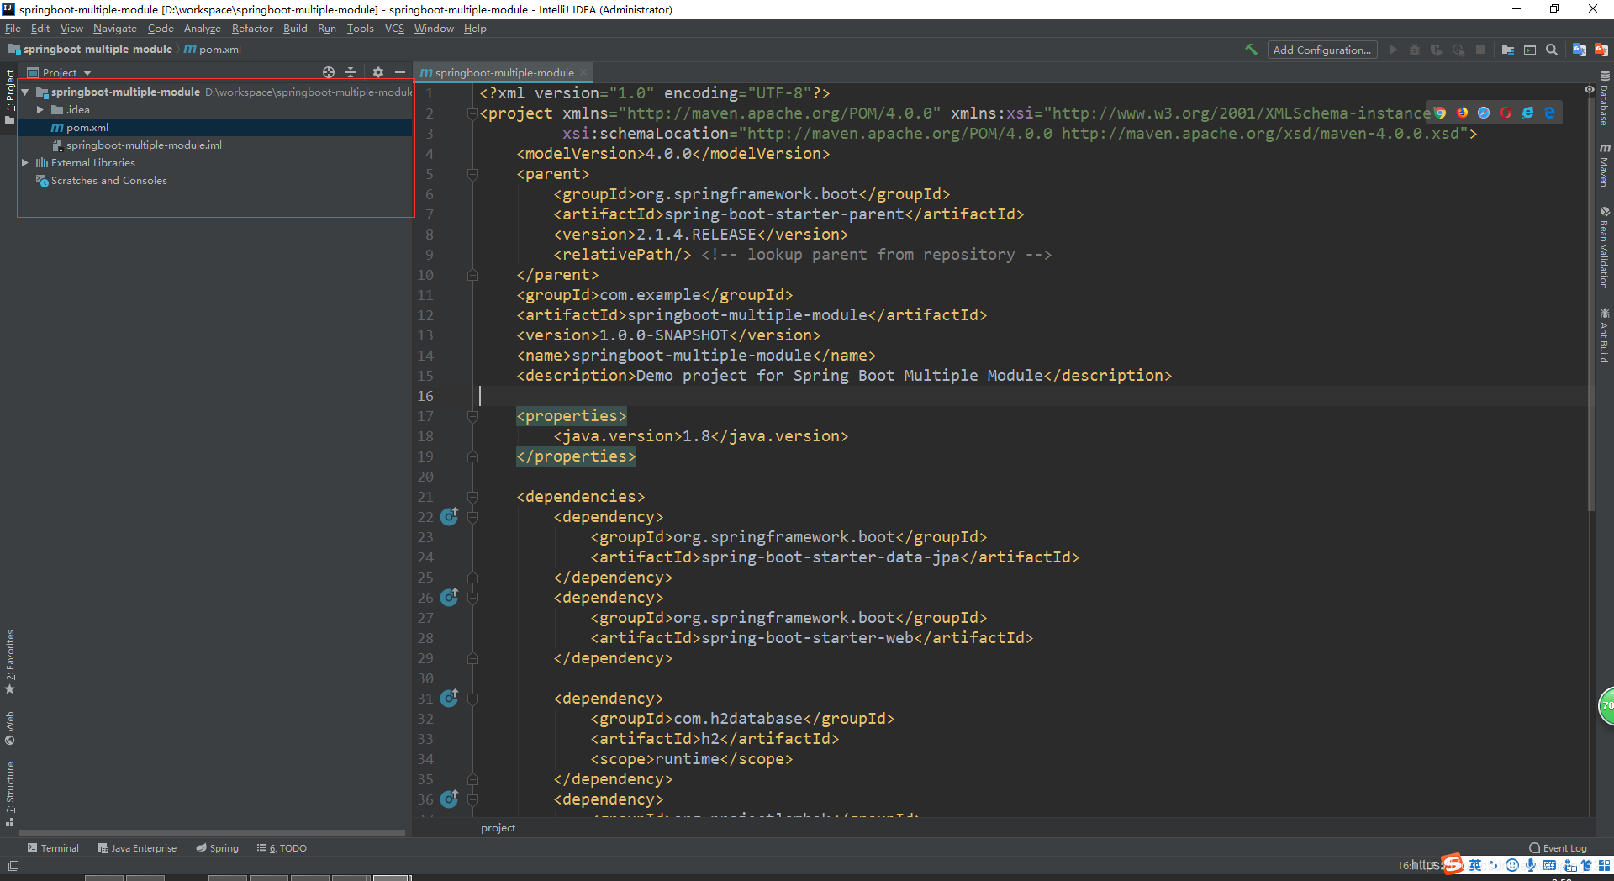Screen dimensions: 1614x881
Task: Open the VCS menu
Action: 394,28
